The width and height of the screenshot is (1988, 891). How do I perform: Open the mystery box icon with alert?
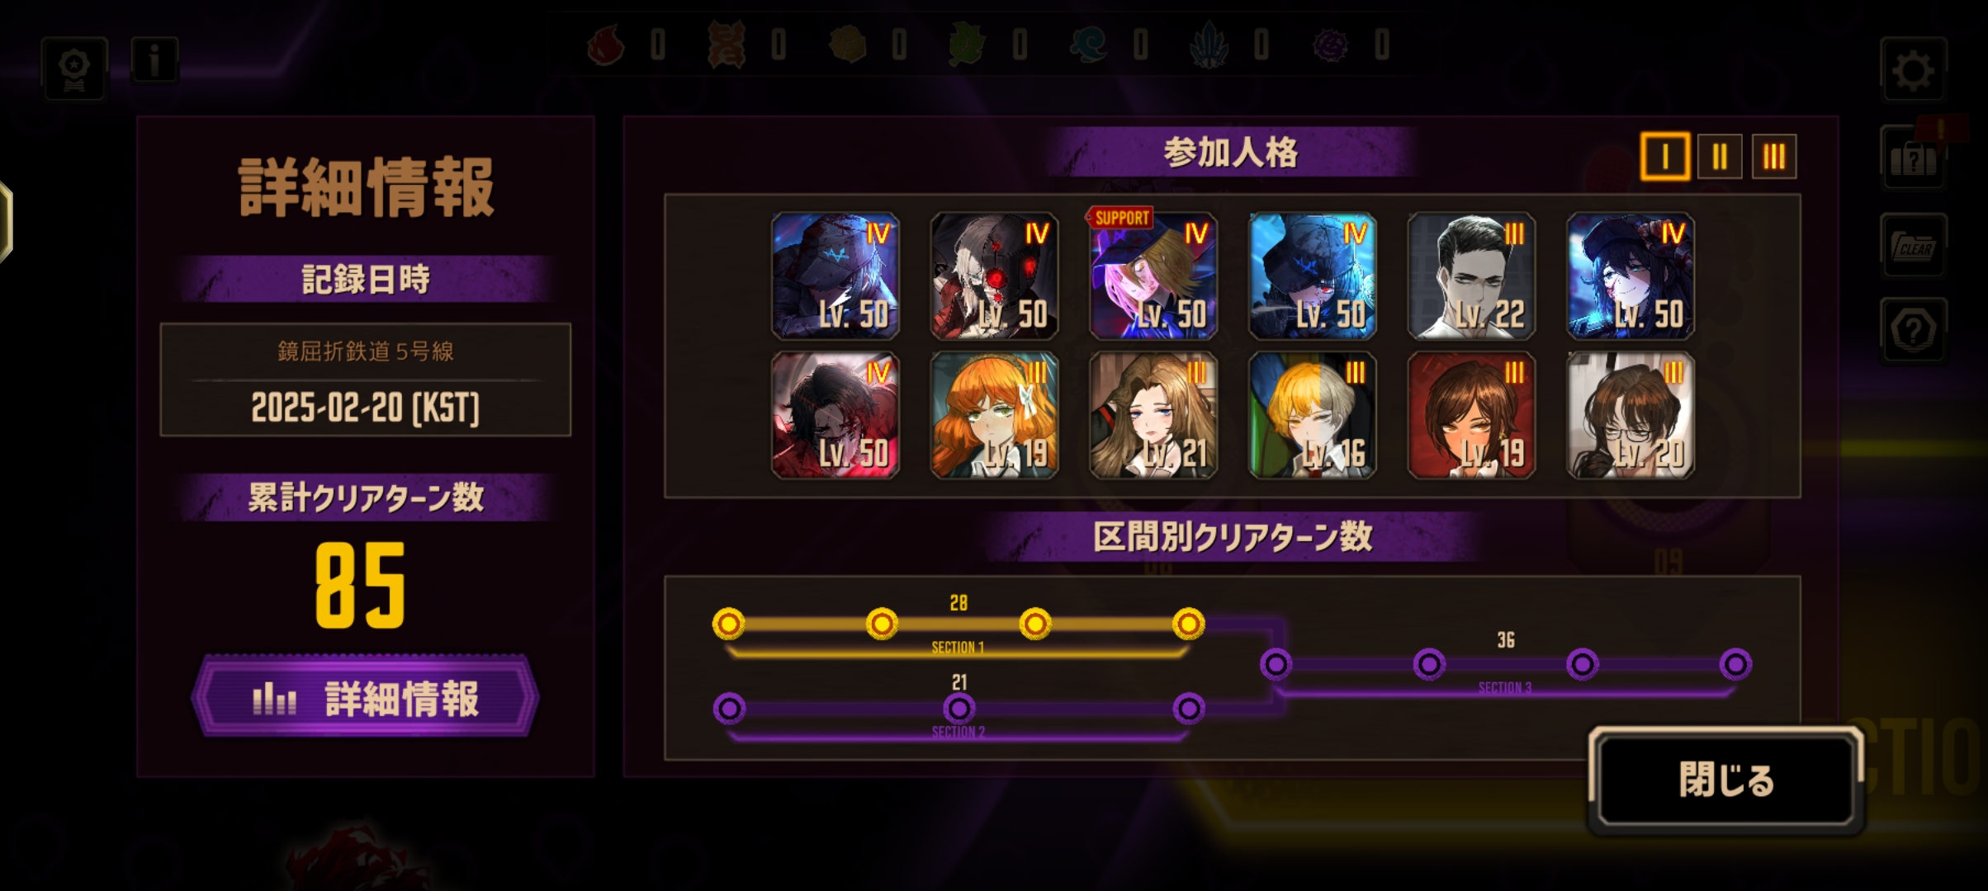(x=1913, y=158)
